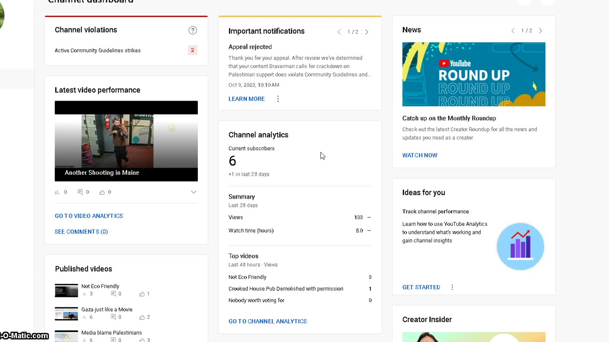Click views icon for Gaza just like a Movie
The width and height of the screenshot is (609, 342).
click(x=84, y=317)
